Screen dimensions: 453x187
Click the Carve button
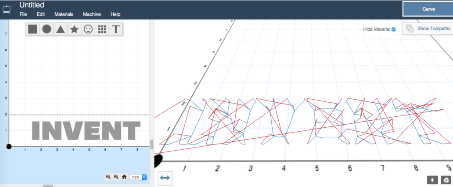tap(428, 9)
